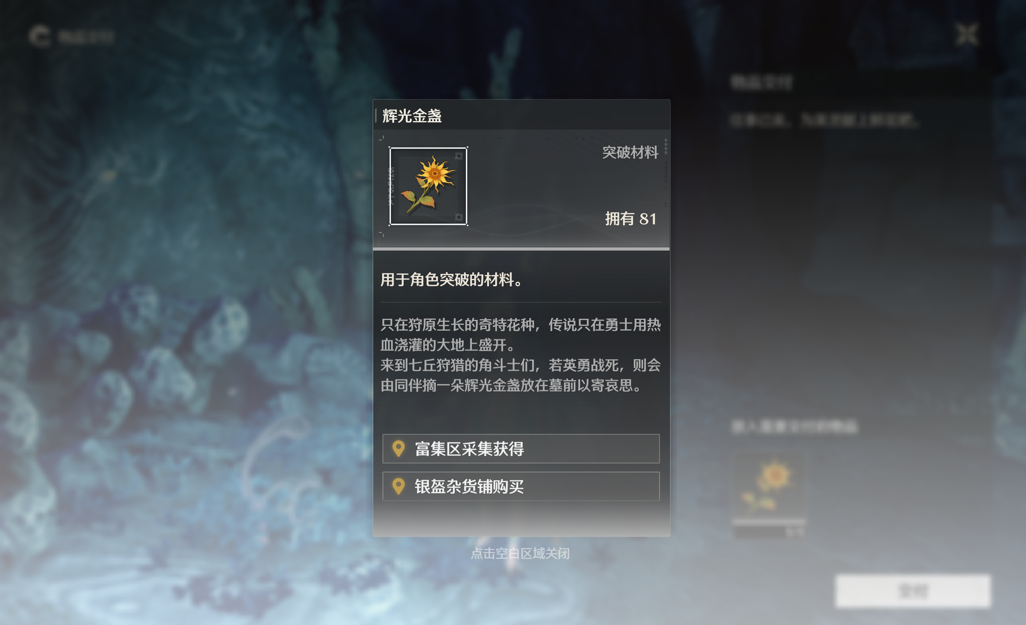Image resolution: width=1026 pixels, height=625 pixels.
Task: Click the progress bar under blurred item slot
Action: (769, 522)
